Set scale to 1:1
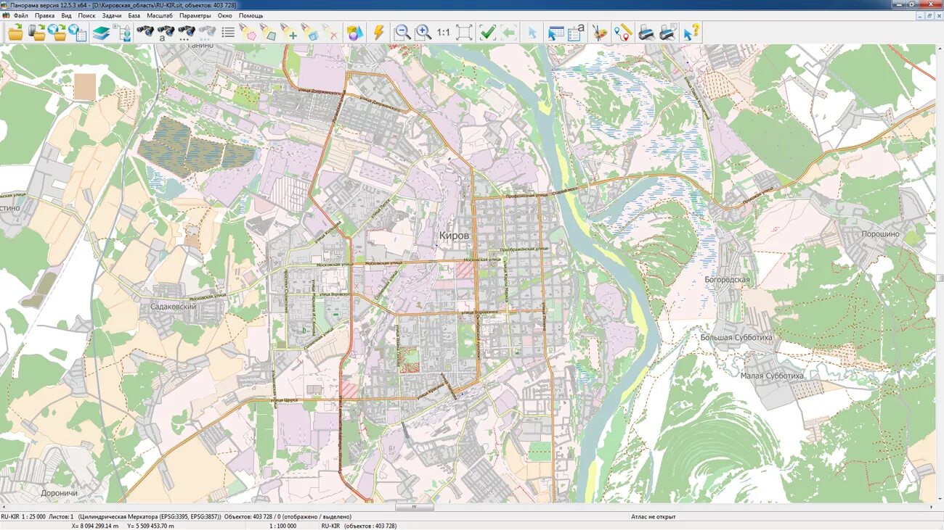The width and height of the screenshot is (944, 530). pos(443,33)
